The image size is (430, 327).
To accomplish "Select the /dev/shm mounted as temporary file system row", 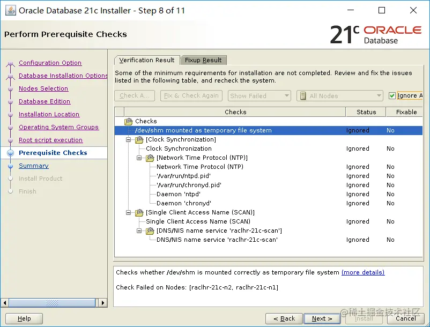I will (269, 130).
